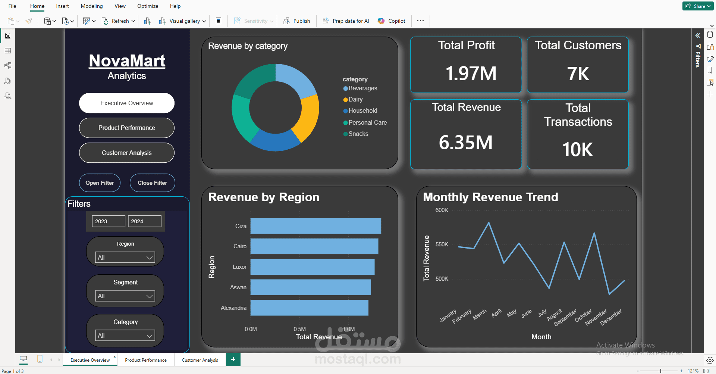Collapse the ribbon chevron at right

click(x=712, y=26)
